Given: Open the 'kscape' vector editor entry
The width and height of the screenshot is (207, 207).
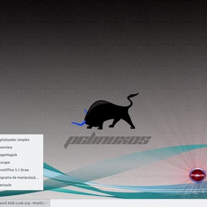Looking at the screenshot, I should click(21, 162).
